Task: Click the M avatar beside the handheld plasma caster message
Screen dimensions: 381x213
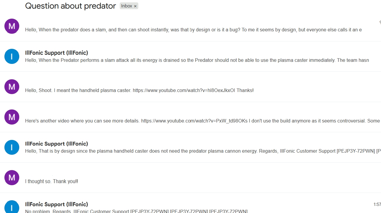Action: [12, 87]
